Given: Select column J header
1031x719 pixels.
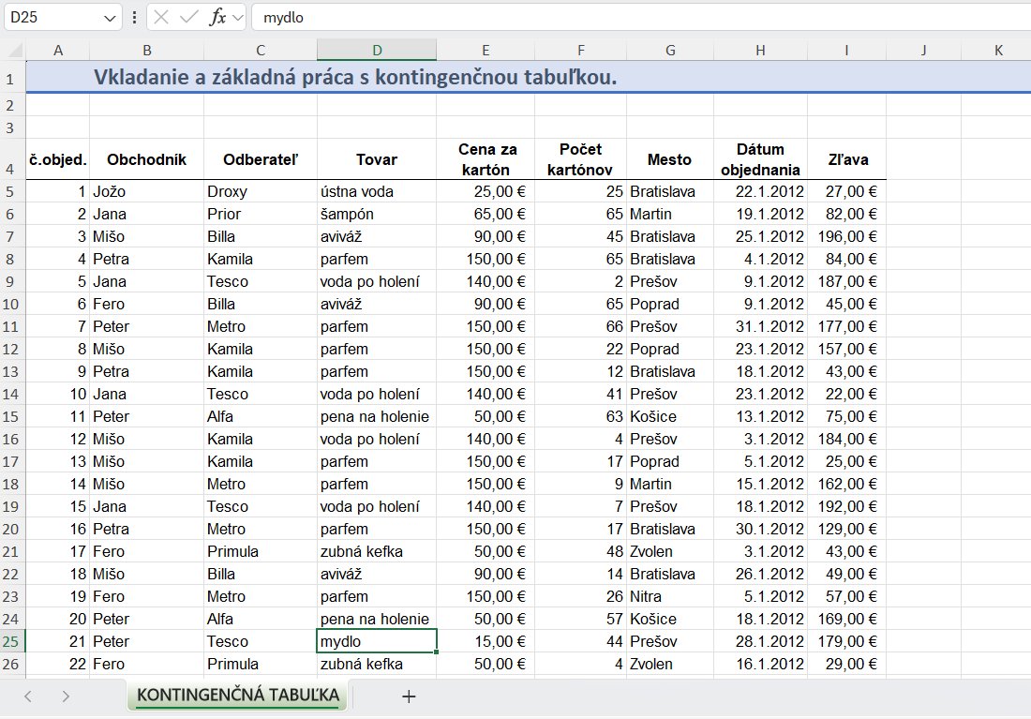Looking at the screenshot, I should pyautogui.click(x=924, y=50).
